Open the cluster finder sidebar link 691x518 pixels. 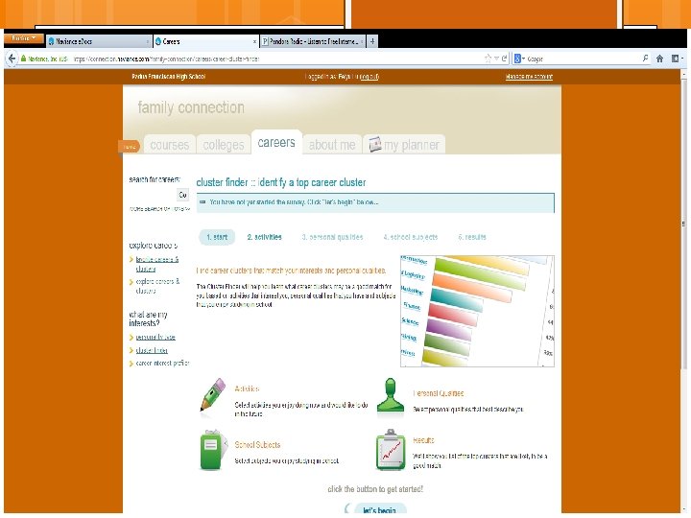pyautogui.click(x=152, y=350)
